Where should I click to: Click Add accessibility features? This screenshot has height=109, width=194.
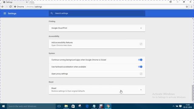tap(62, 42)
